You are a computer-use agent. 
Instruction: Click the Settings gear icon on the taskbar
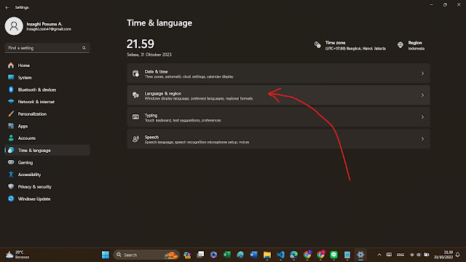[360, 255]
